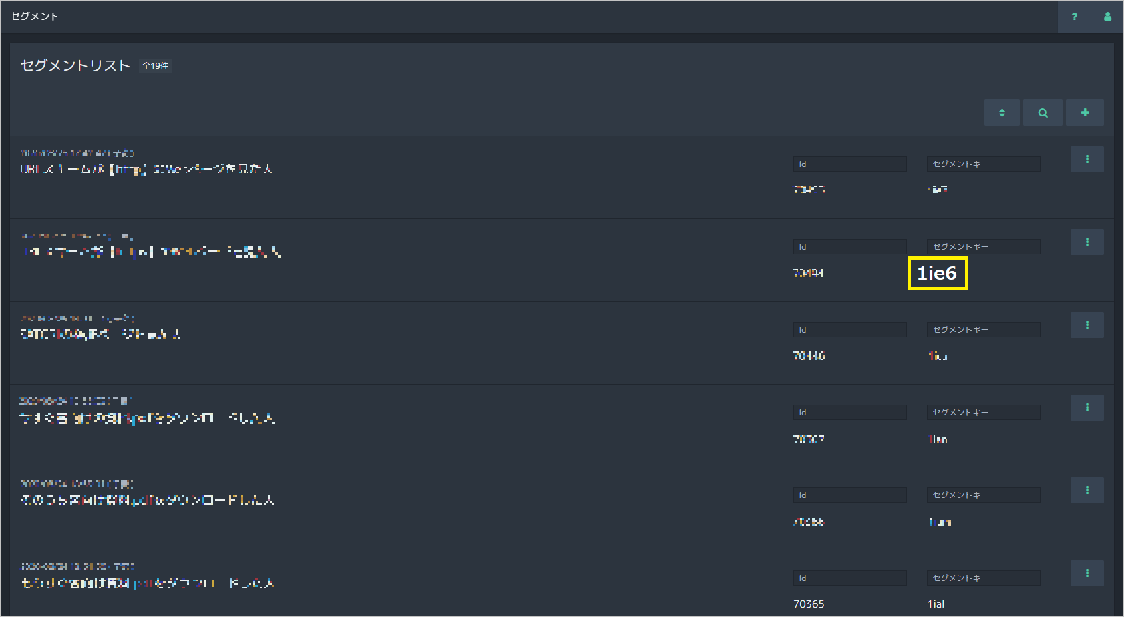Click the Id field in first row
Viewport: 1124px width, 617px height.
(x=850, y=164)
